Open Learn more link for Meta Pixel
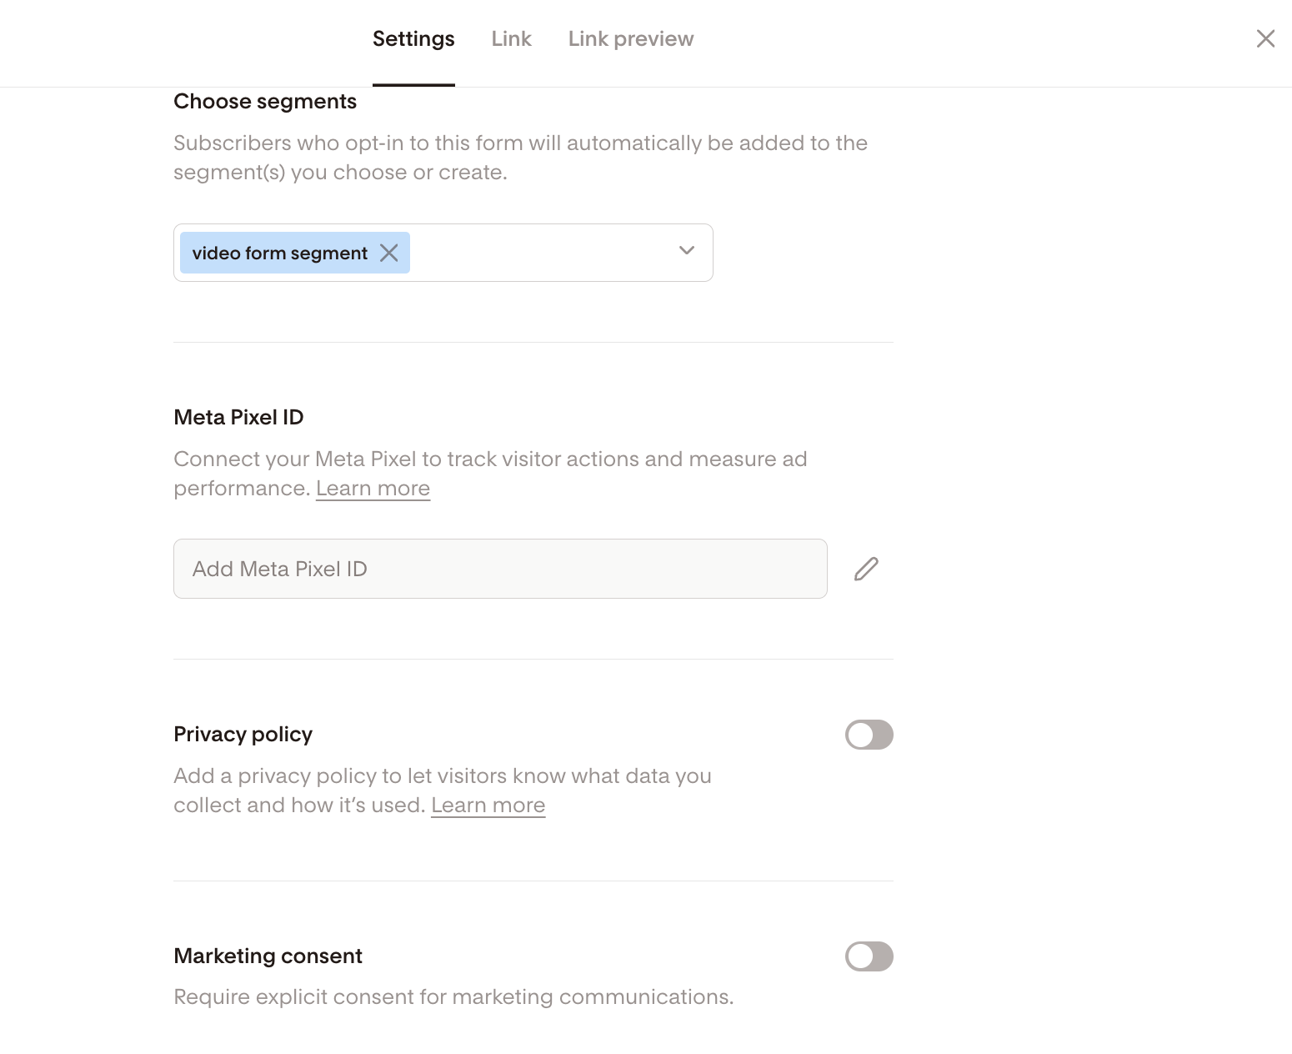Image resolution: width=1292 pixels, height=1054 pixels. [373, 489]
